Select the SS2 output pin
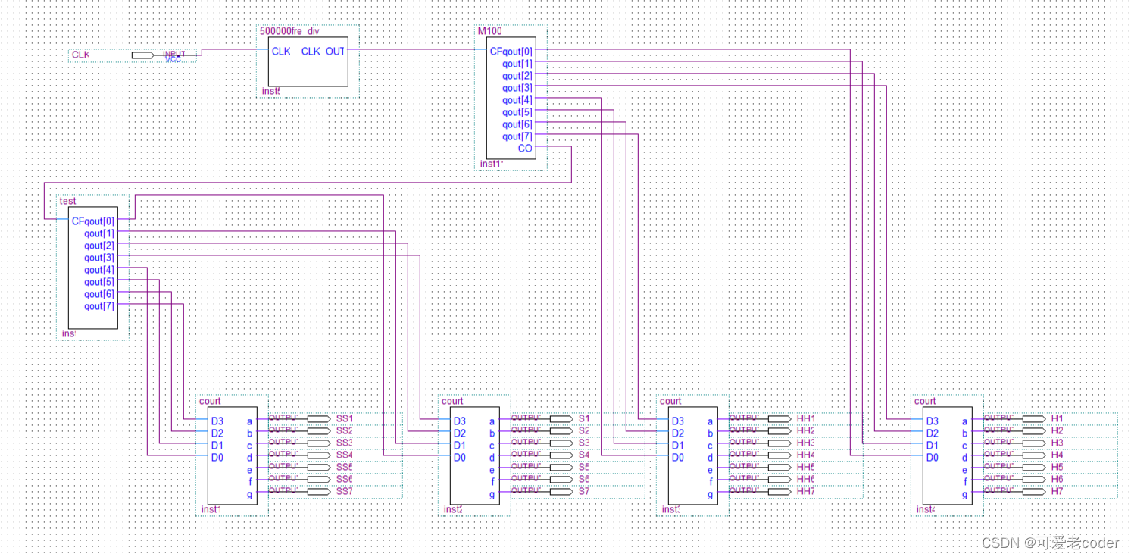 click(319, 430)
